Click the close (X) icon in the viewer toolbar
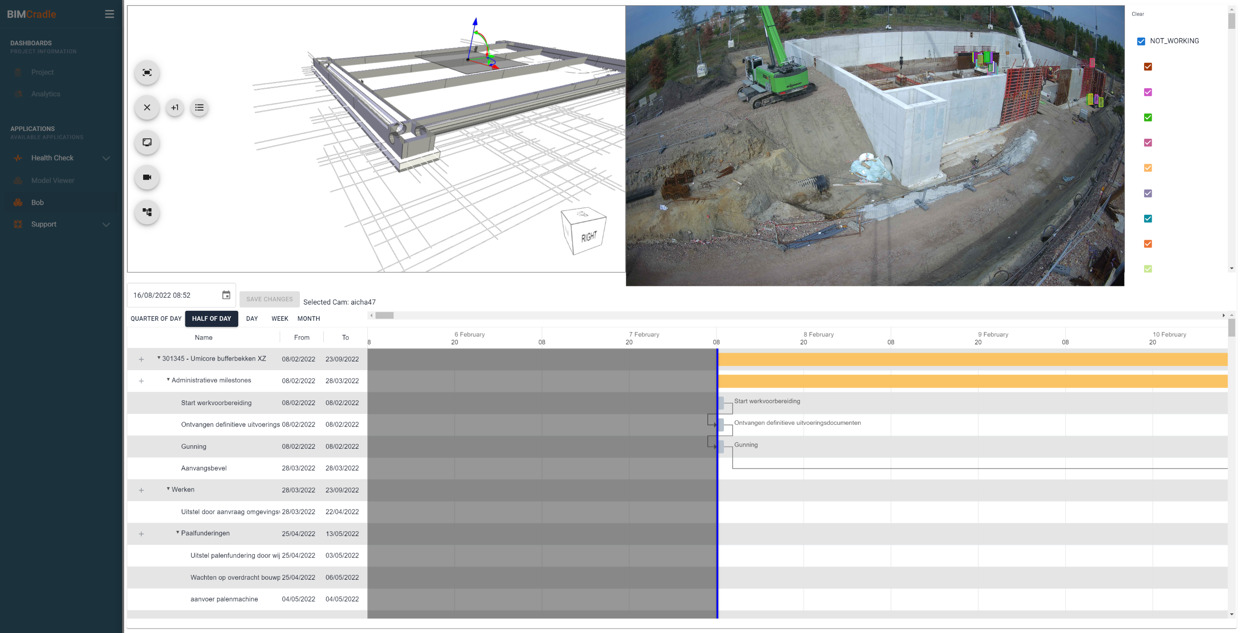The image size is (1241, 633). click(147, 107)
